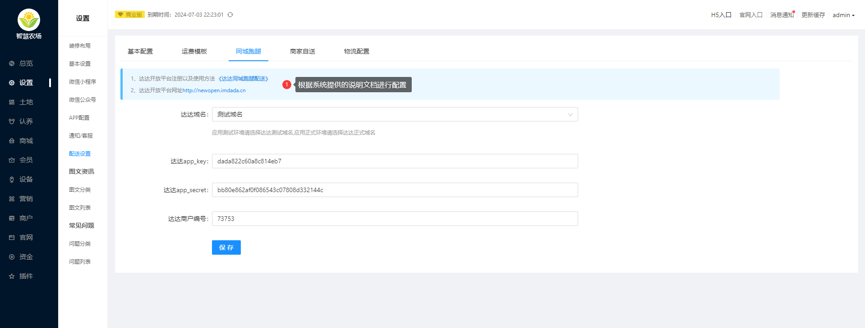Click the 商业版 diamond badge icon
The height and width of the screenshot is (328, 865).
pyautogui.click(x=120, y=14)
